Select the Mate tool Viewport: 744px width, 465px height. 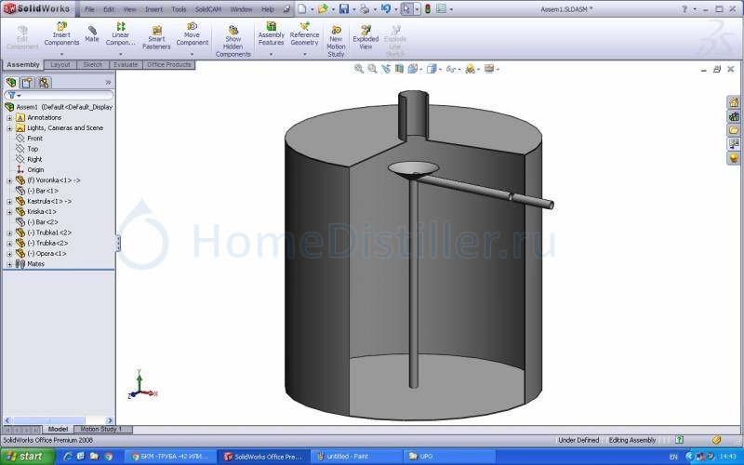point(92,33)
